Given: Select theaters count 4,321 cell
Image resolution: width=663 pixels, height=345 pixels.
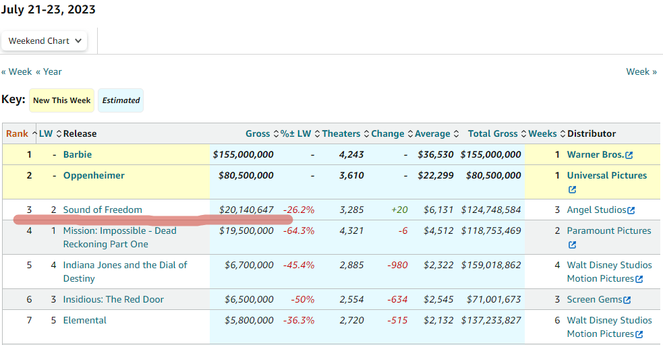Looking at the screenshot, I should pos(351,231).
